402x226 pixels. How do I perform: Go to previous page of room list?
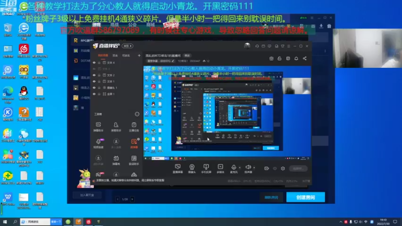coord(118,199)
